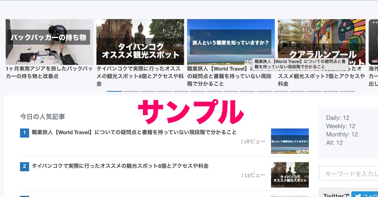This screenshot has width=378, height=197.
Task: Open the クアラルンプール carousel thumbnail
Action: click(322, 42)
